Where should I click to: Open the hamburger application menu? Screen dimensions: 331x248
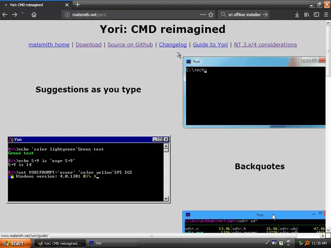pyautogui.click(x=326, y=15)
